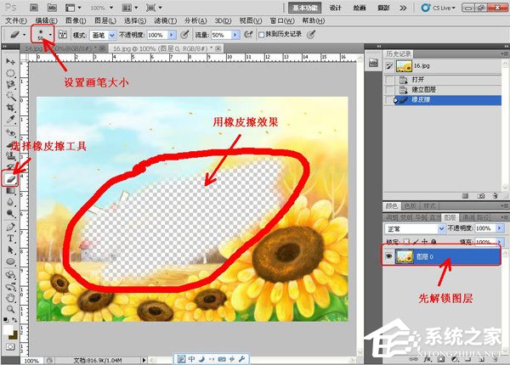Select the Gradient tool
Screen dimensions: 510x365
pyautogui.click(x=10, y=190)
